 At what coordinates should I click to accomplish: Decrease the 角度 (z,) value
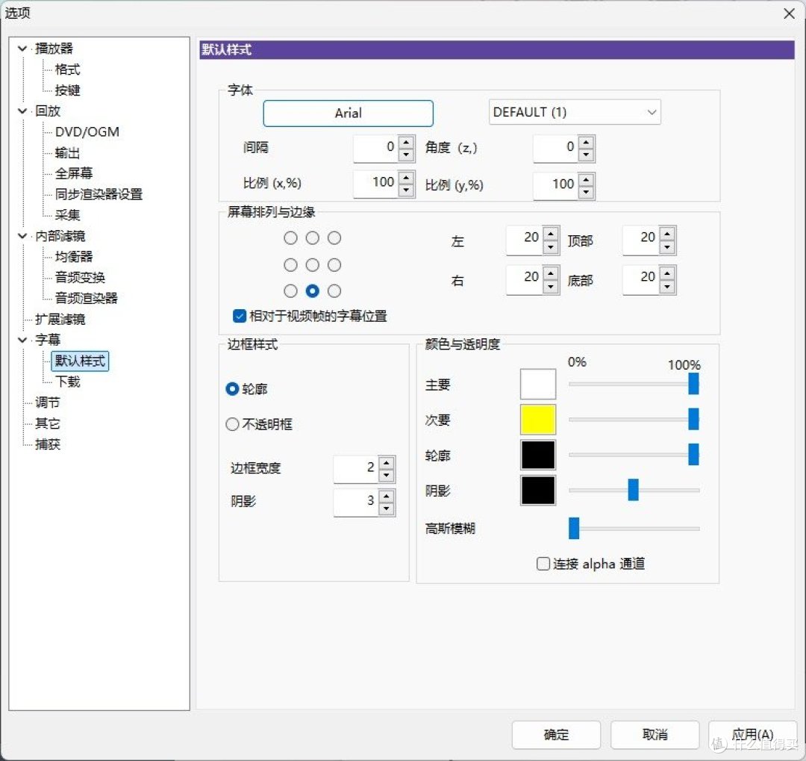[586, 155]
